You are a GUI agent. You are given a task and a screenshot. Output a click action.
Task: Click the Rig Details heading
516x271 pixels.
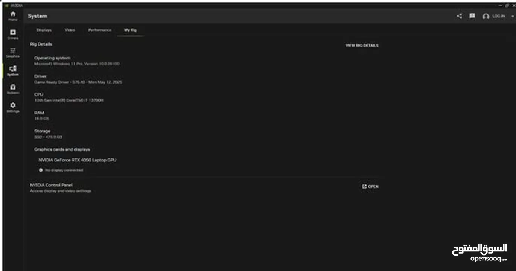tap(41, 44)
